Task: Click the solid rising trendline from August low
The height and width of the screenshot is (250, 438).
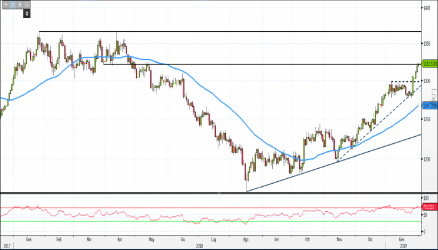Action: tap(313, 169)
